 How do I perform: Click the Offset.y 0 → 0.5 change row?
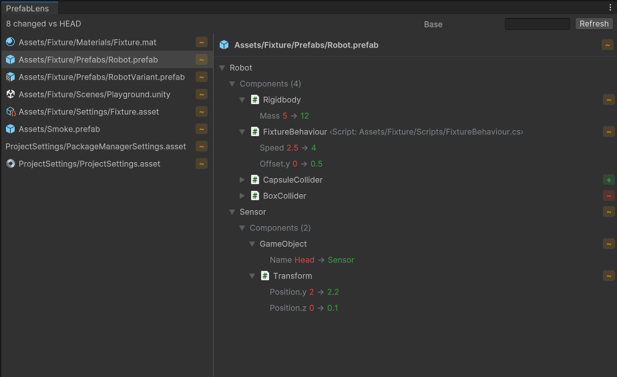[x=290, y=164]
